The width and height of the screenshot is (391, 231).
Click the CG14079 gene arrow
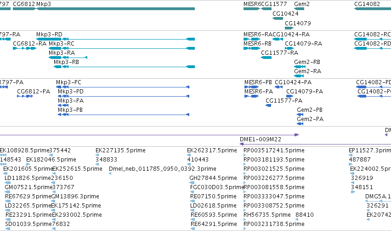coord(289,28)
